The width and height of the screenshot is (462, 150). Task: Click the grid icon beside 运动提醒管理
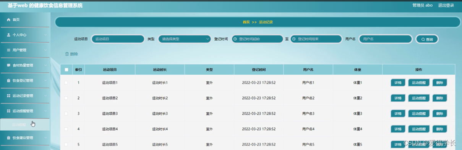coord(8,111)
